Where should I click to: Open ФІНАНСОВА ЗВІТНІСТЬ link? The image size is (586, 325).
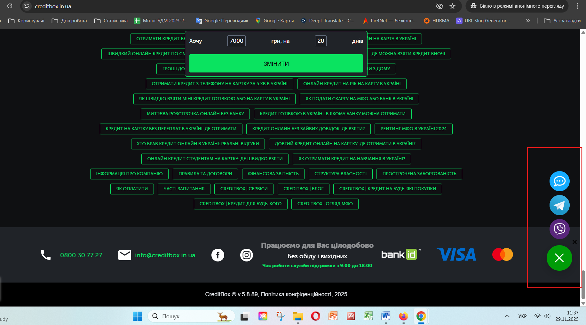pyautogui.click(x=273, y=174)
